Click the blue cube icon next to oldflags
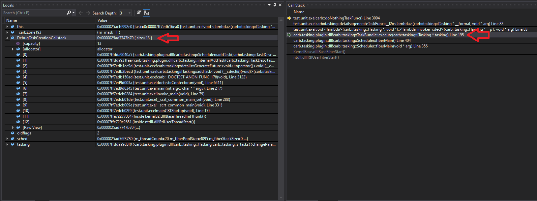 (x=13, y=133)
